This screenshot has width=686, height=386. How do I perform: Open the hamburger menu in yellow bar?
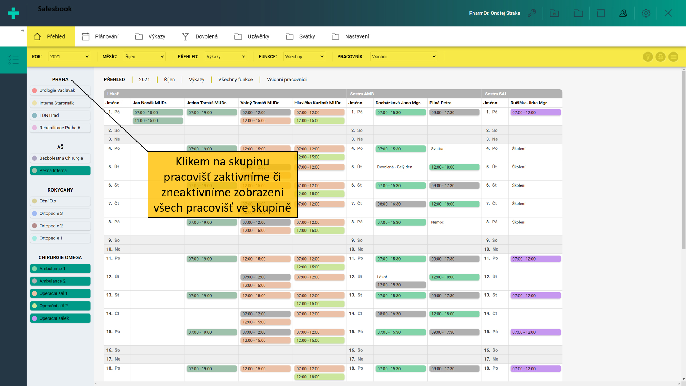[673, 57]
